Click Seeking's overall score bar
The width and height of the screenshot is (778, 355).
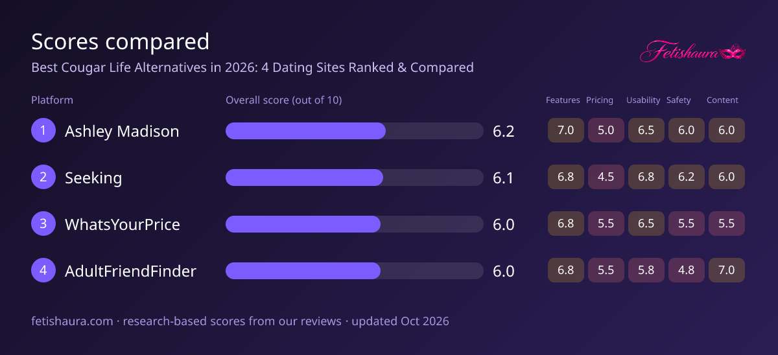[354, 177]
